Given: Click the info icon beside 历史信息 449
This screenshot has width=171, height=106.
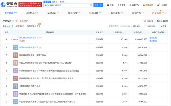Looking at the screenshot, I should pos(166,13).
